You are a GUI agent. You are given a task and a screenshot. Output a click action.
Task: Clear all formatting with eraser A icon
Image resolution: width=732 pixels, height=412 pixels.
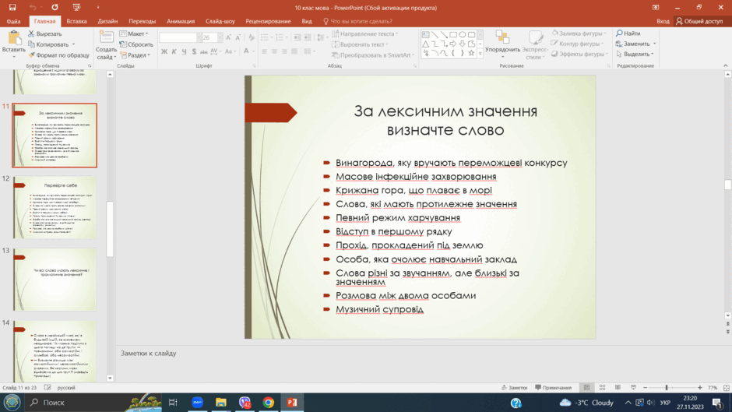point(252,37)
